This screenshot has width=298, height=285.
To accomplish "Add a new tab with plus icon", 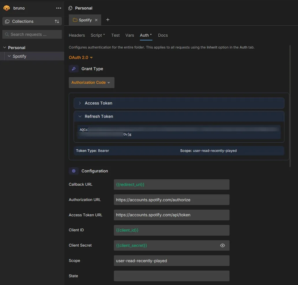I will coord(108,20).
